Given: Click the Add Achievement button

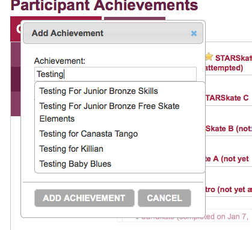Looking at the screenshot, I should point(84,198).
